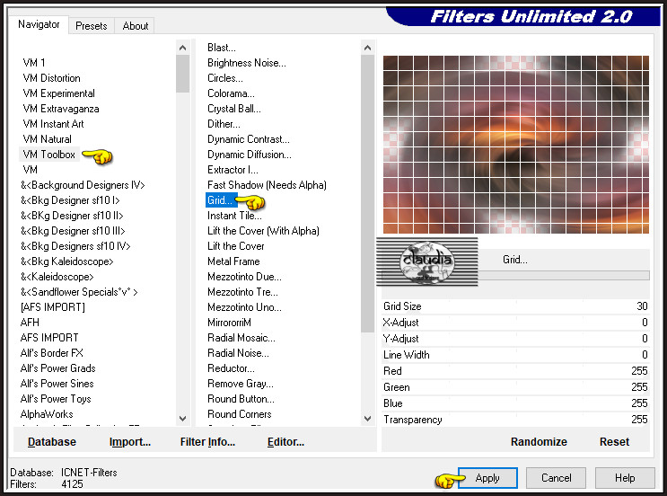Click the Database button
This screenshot has width=667, height=496.
click(x=52, y=441)
